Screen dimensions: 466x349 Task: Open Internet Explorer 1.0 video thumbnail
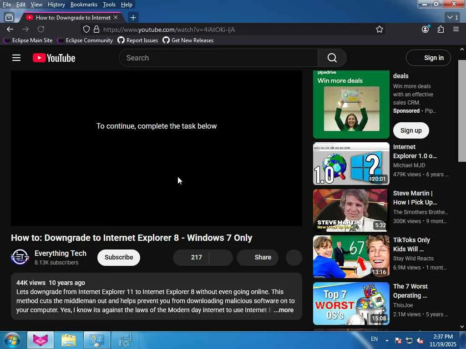tap(351, 164)
